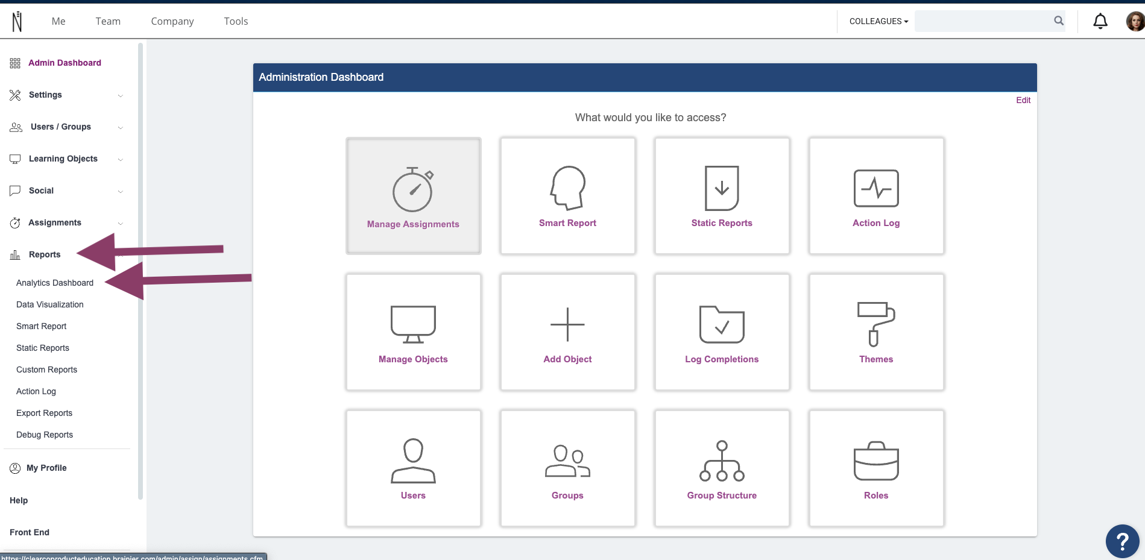Open the Static Reports download icon tile
1145x560 pixels.
[722, 196]
